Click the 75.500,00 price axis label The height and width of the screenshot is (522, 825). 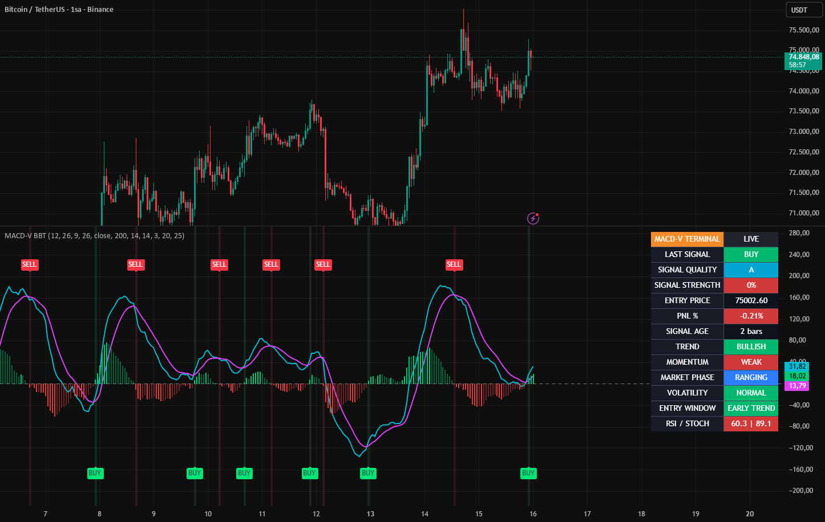[x=804, y=30]
